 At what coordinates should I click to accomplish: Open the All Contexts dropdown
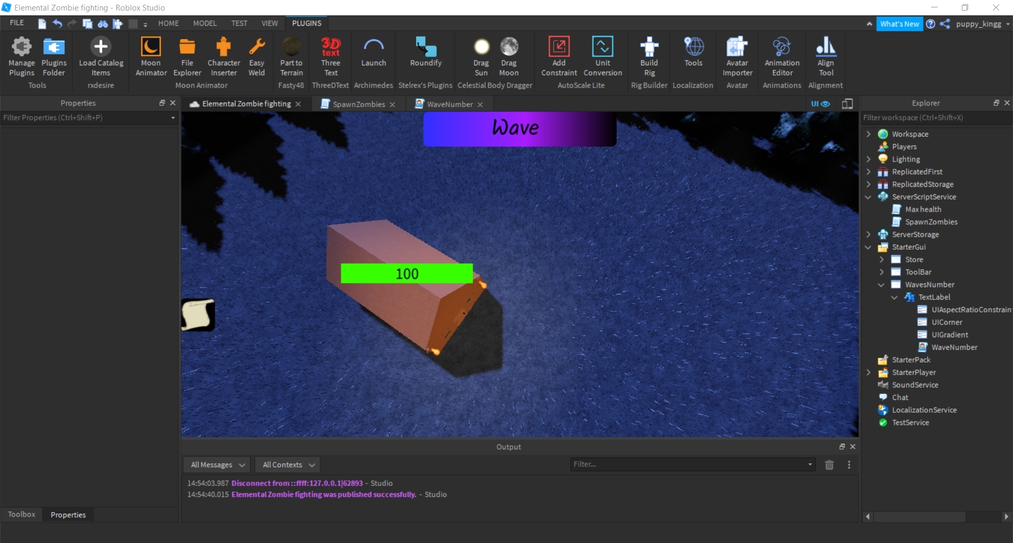[288, 465]
